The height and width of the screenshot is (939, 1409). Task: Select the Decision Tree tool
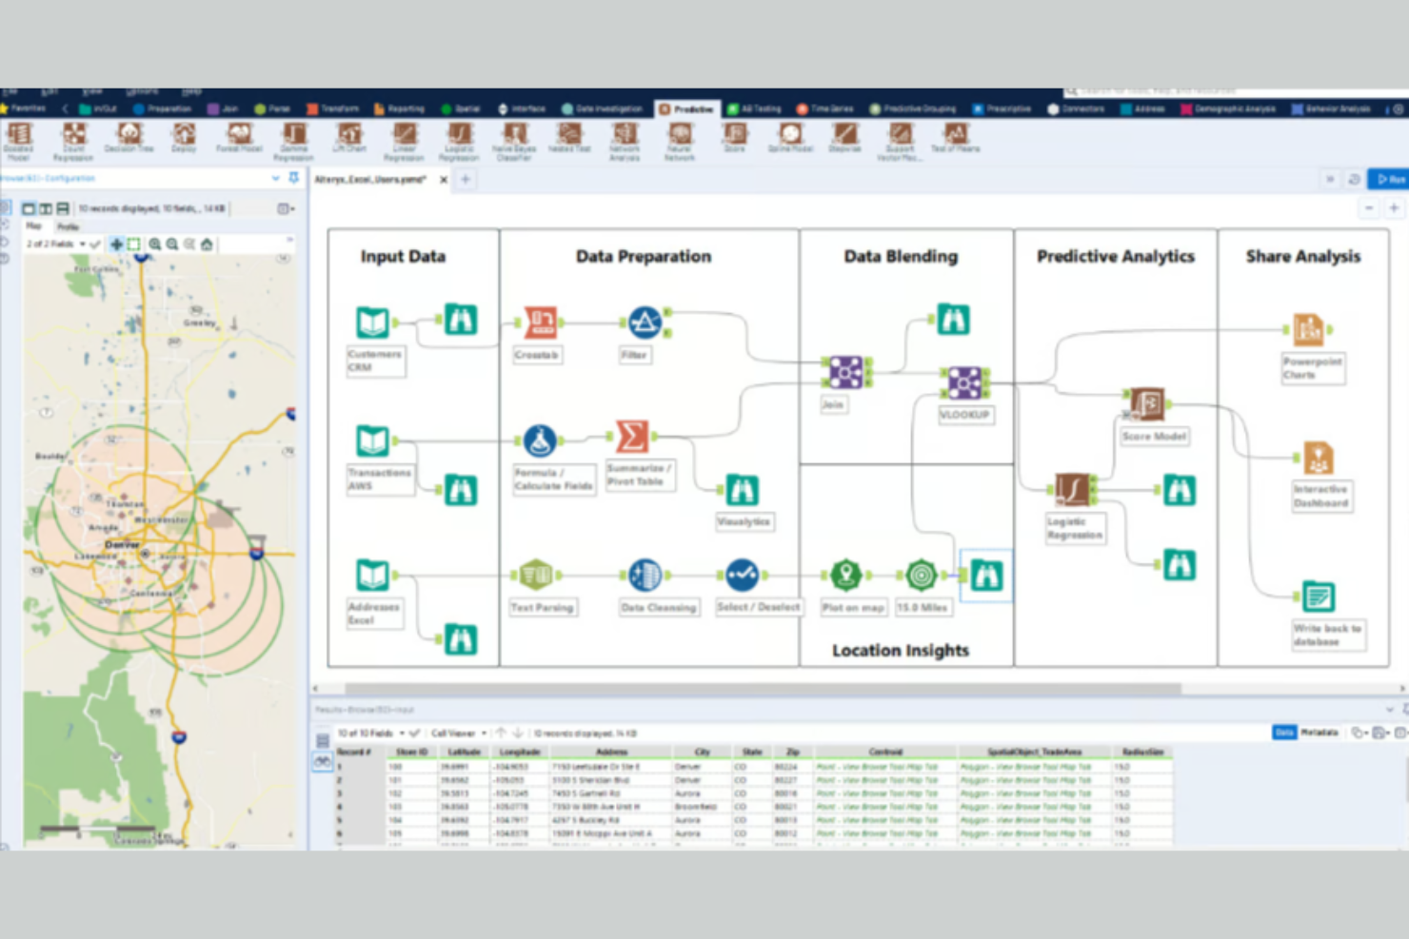click(x=129, y=138)
